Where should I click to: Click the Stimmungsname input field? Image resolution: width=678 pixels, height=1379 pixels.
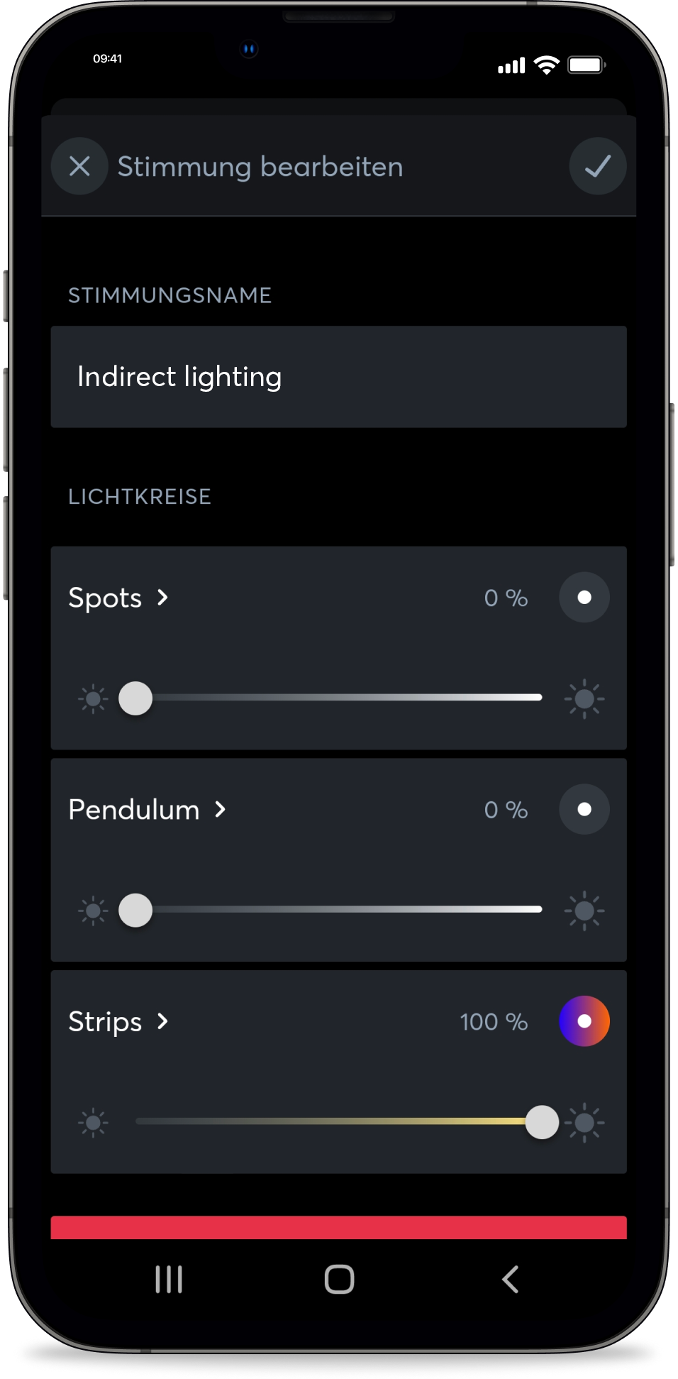[x=338, y=377]
